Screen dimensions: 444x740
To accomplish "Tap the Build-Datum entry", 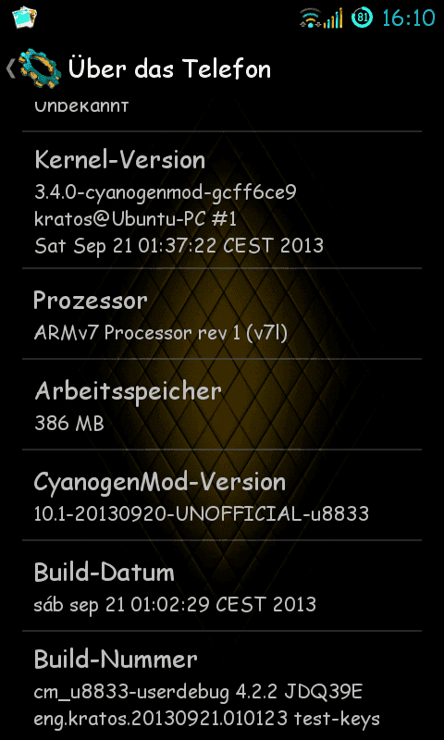I will click(x=222, y=586).
